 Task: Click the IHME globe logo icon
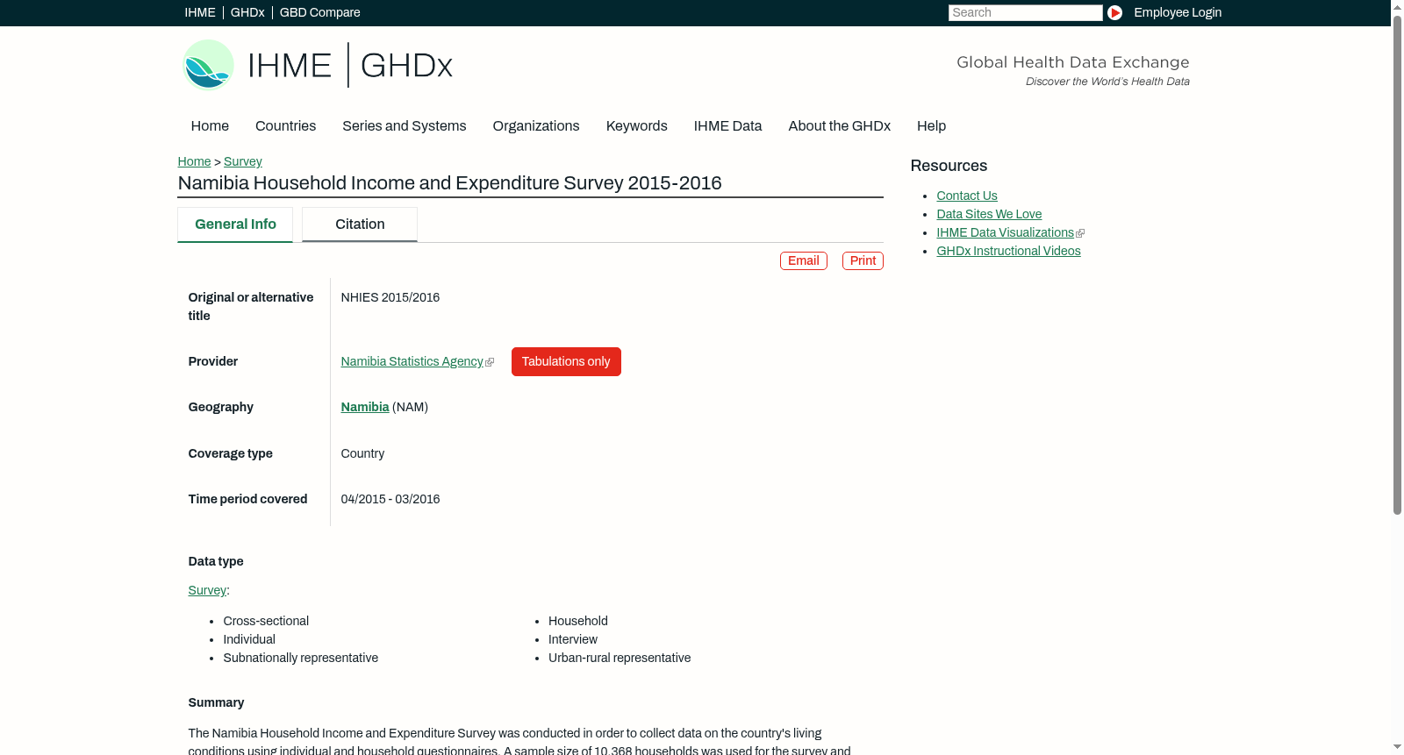pos(208,65)
